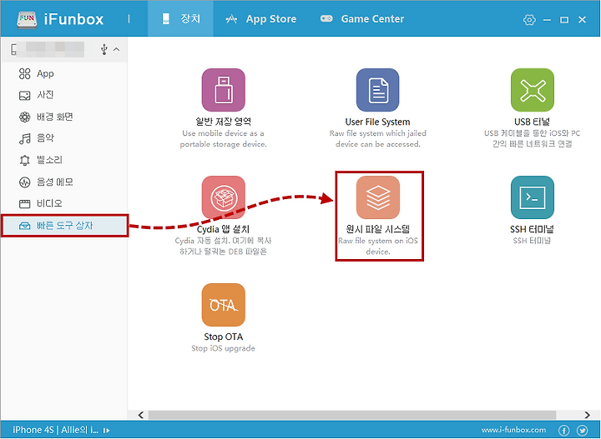Maximize the iFunbox window

tap(564, 19)
